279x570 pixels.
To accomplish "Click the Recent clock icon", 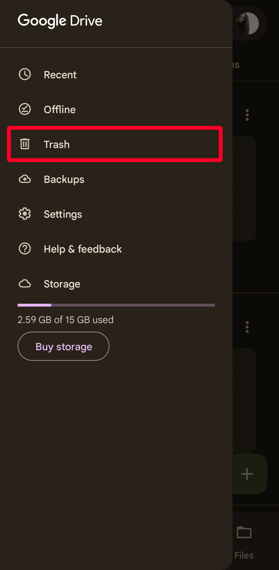I will pos(25,74).
